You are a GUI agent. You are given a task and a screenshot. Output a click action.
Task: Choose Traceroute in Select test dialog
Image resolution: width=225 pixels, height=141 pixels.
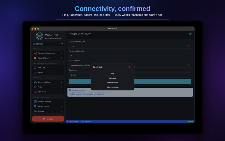[x=112, y=78]
